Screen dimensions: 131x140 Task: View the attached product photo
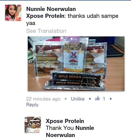click(x=76, y=64)
